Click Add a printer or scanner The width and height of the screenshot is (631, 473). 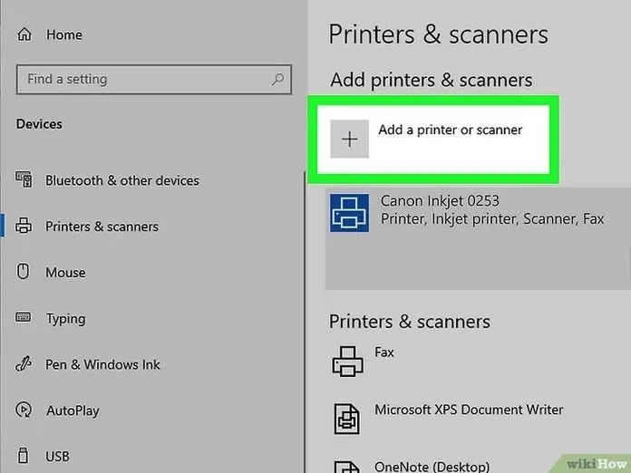click(x=450, y=130)
